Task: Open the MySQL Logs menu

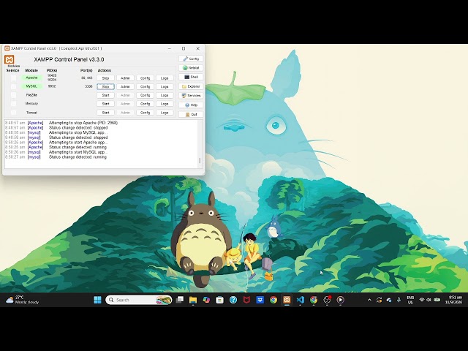Action: 165,86
